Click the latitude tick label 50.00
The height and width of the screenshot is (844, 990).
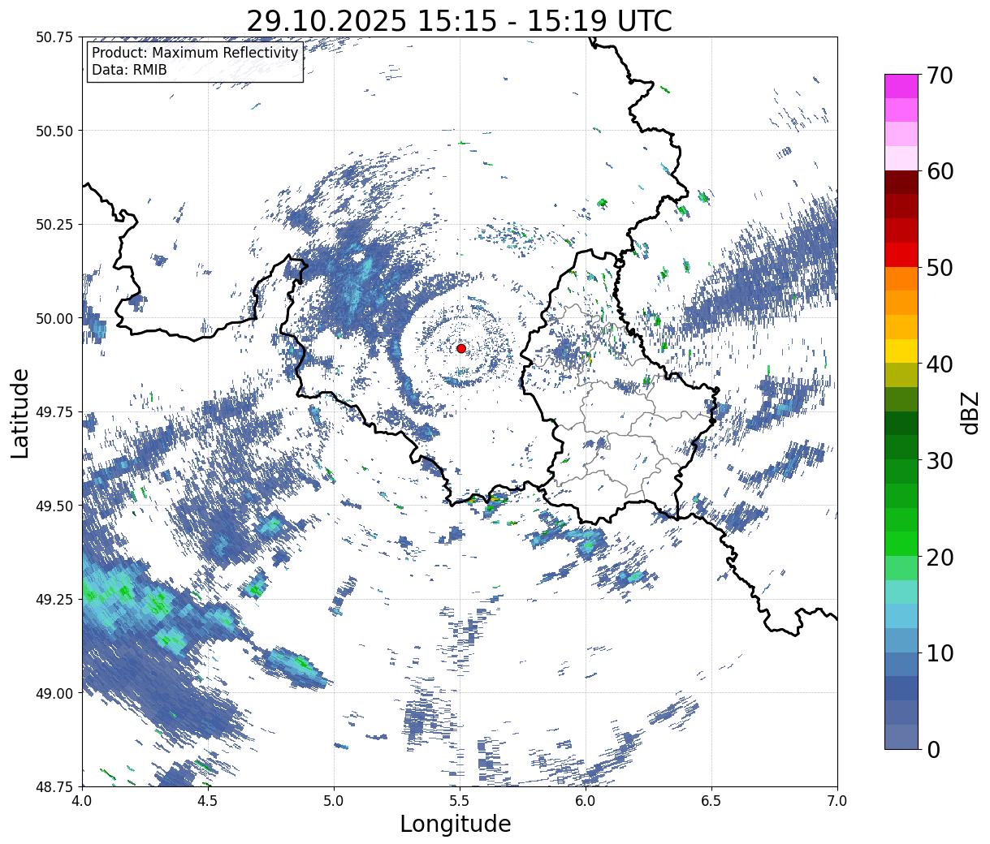(54, 318)
